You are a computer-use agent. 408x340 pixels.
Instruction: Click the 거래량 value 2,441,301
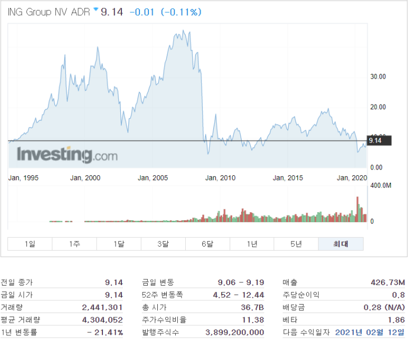(x=102, y=307)
